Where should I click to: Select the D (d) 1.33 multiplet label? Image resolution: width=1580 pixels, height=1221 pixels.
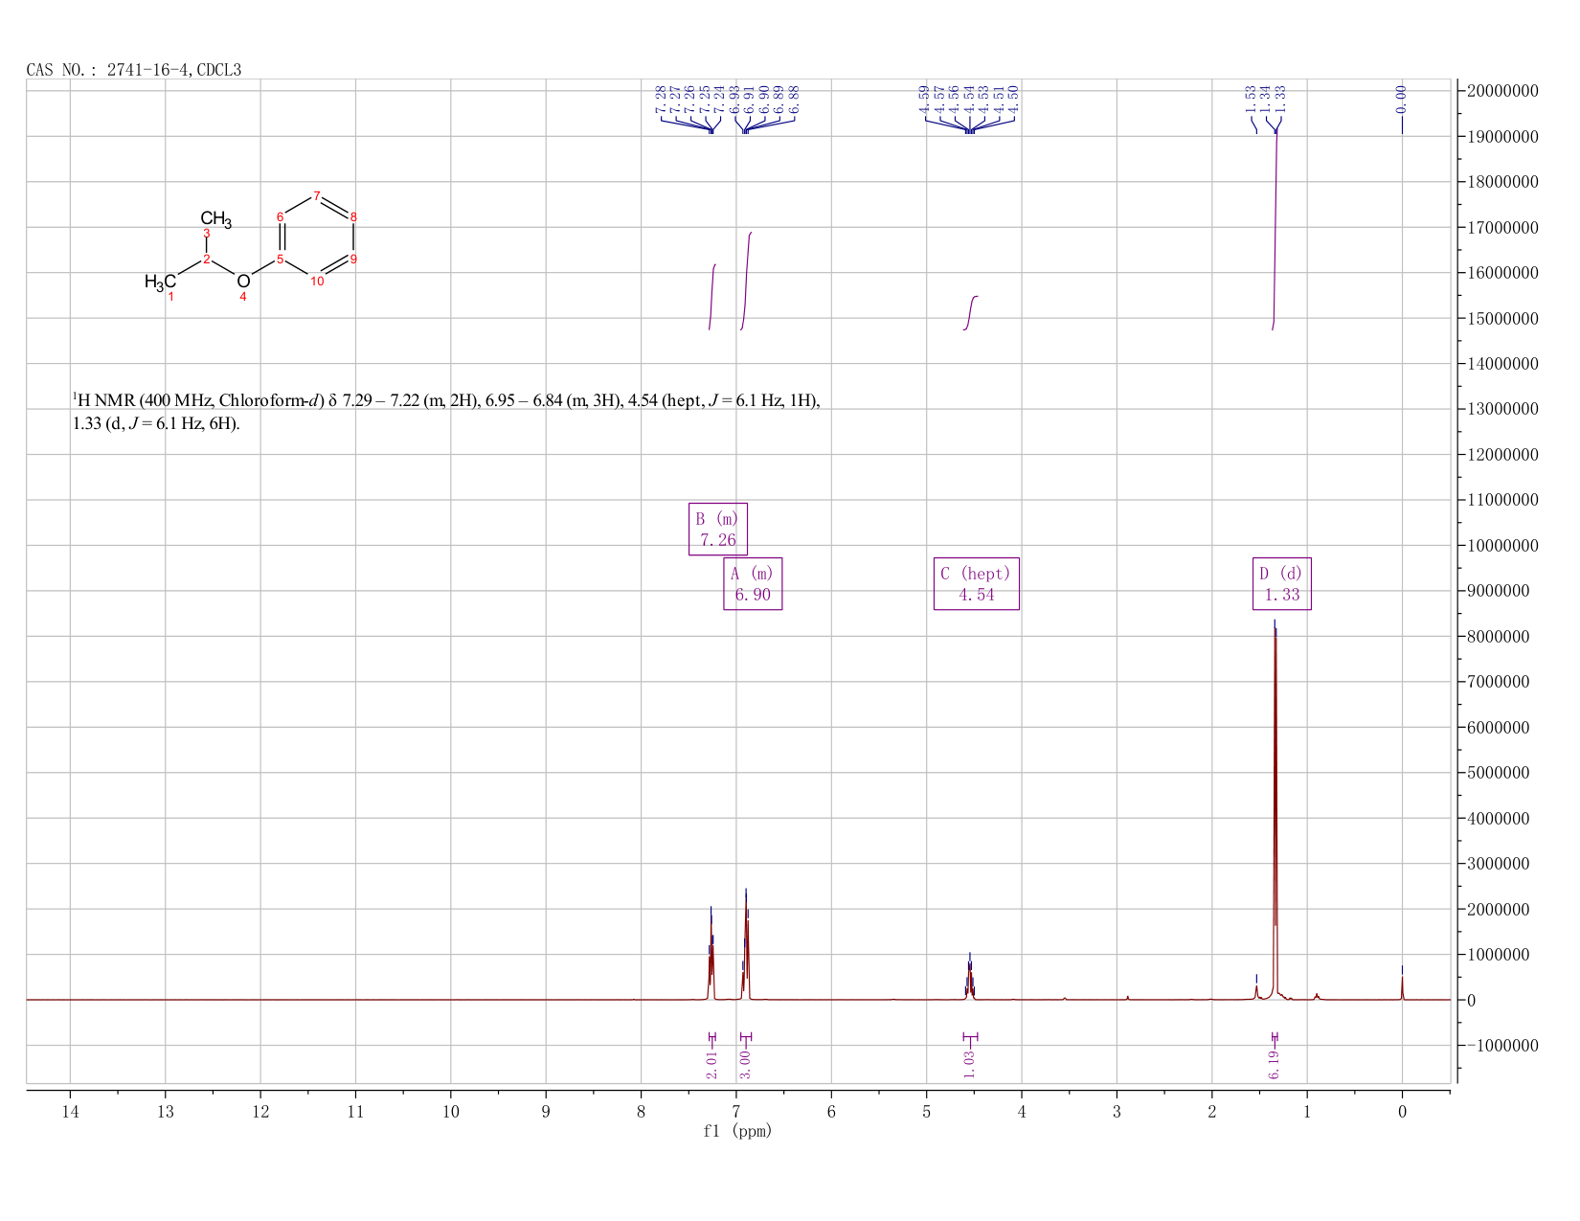tap(1282, 583)
